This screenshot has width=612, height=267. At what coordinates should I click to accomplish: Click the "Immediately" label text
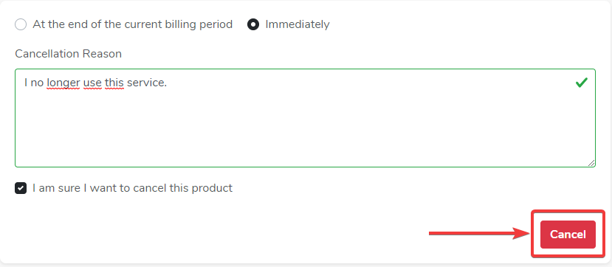pos(298,24)
